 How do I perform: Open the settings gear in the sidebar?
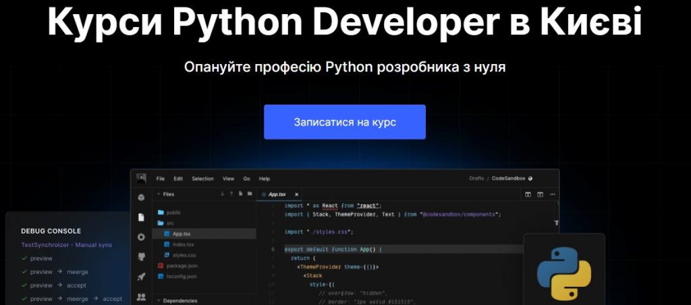point(141,237)
